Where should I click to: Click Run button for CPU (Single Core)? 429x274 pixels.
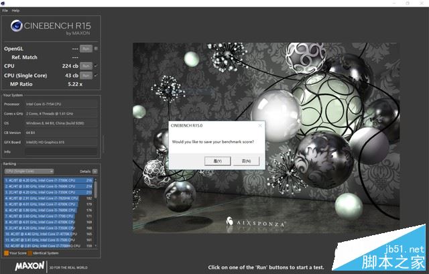click(x=86, y=76)
